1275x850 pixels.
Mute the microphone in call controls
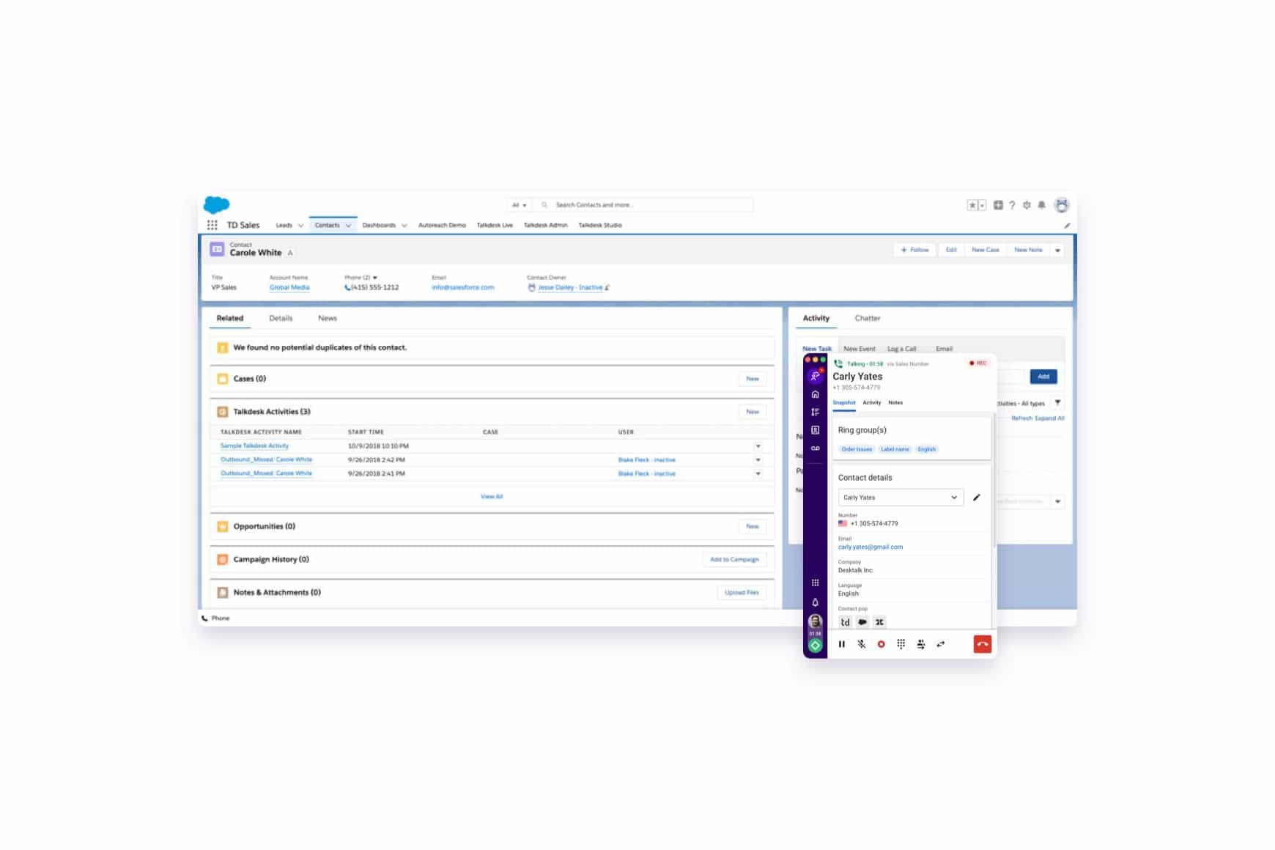pyautogui.click(x=861, y=644)
